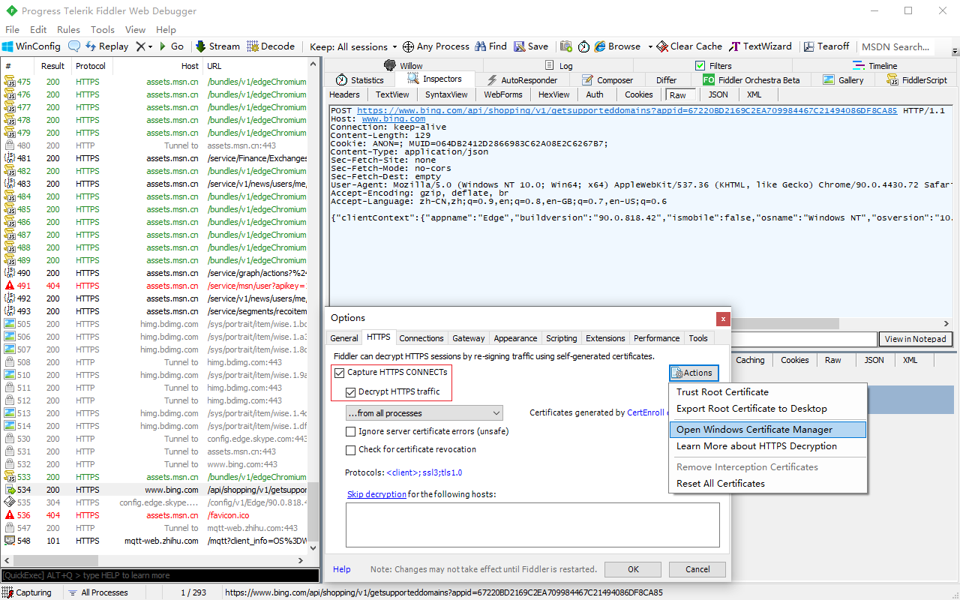Open the Rules menu
Viewport: 960px width, 600px height.
click(x=68, y=30)
